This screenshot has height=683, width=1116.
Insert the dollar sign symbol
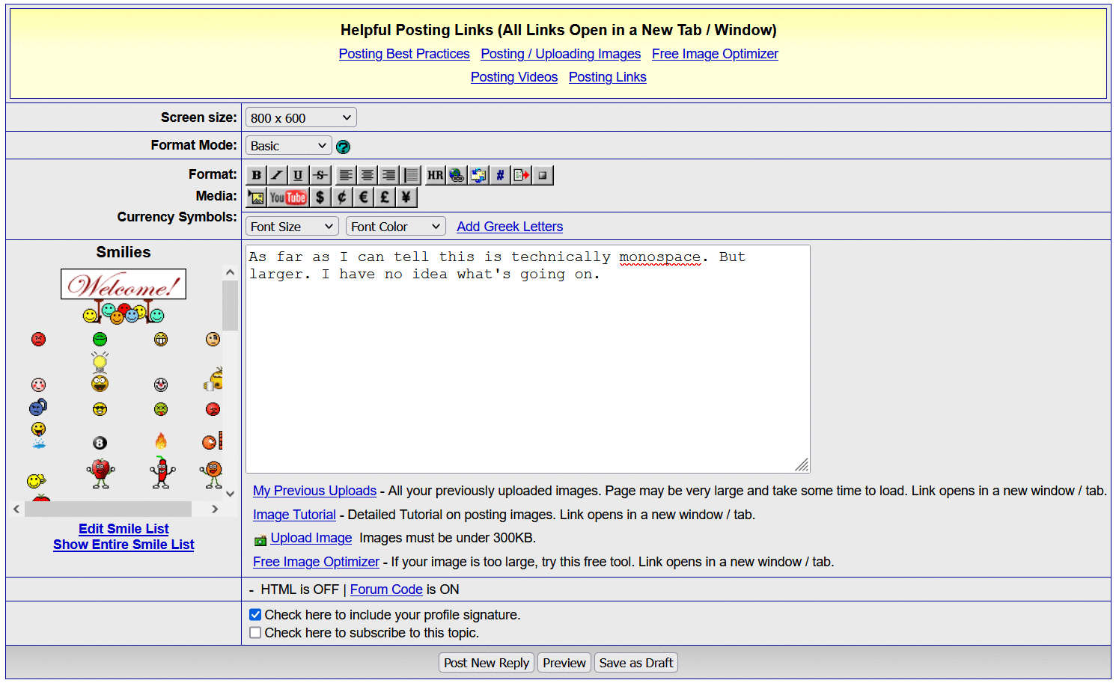tap(320, 197)
